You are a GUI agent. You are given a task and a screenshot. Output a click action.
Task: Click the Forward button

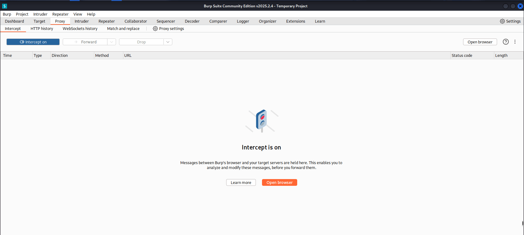85,42
